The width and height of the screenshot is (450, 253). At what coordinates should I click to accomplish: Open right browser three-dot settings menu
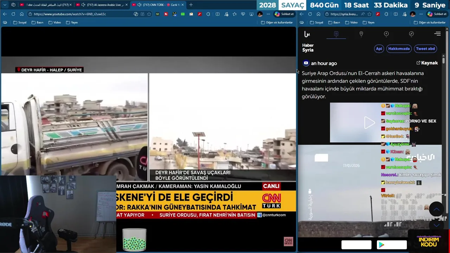421,14
